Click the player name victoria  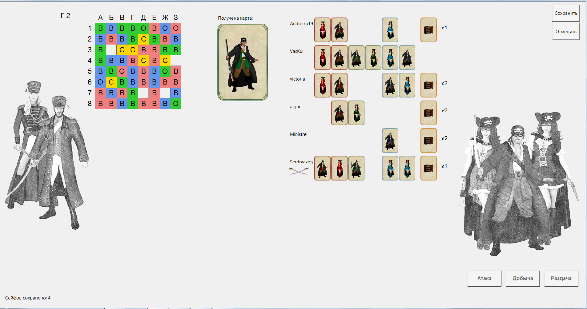pyautogui.click(x=297, y=79)
